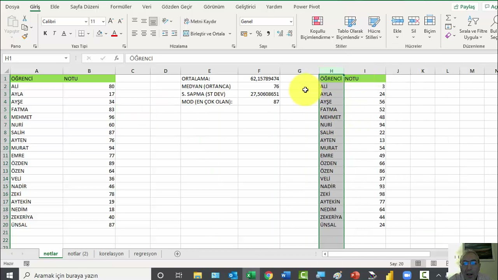Increase decimal places

click(280, 34)
